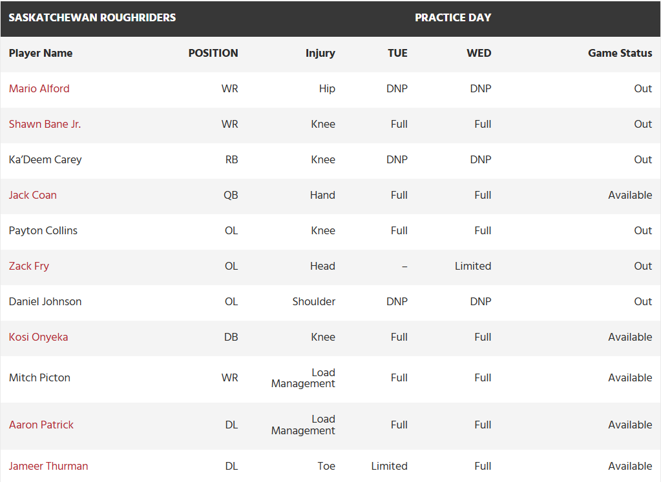Viewport: 661px width, 482px height.
Task: Click the Saskatchewan Roughriders table title
Action: 92,17
